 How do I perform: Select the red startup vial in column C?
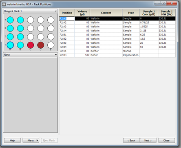(31, 45)
